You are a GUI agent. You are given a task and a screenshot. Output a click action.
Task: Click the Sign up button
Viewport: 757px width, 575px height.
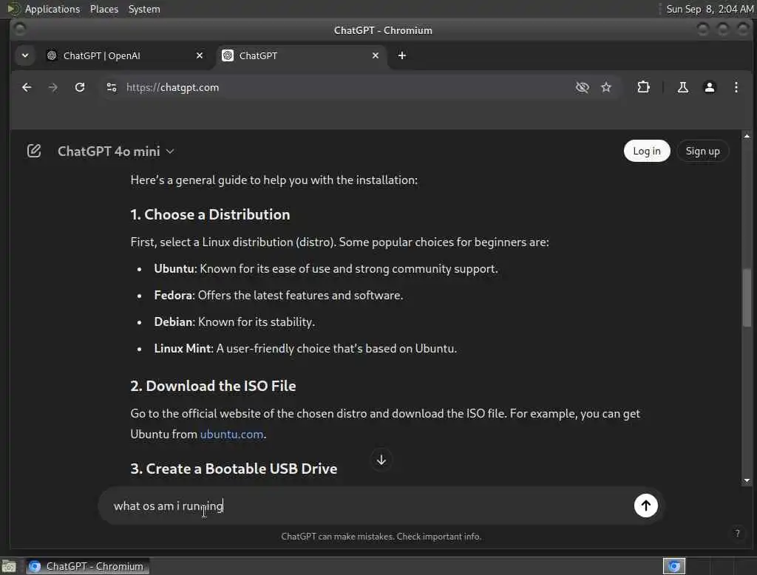pyautogui.click(x=702, y=151)
